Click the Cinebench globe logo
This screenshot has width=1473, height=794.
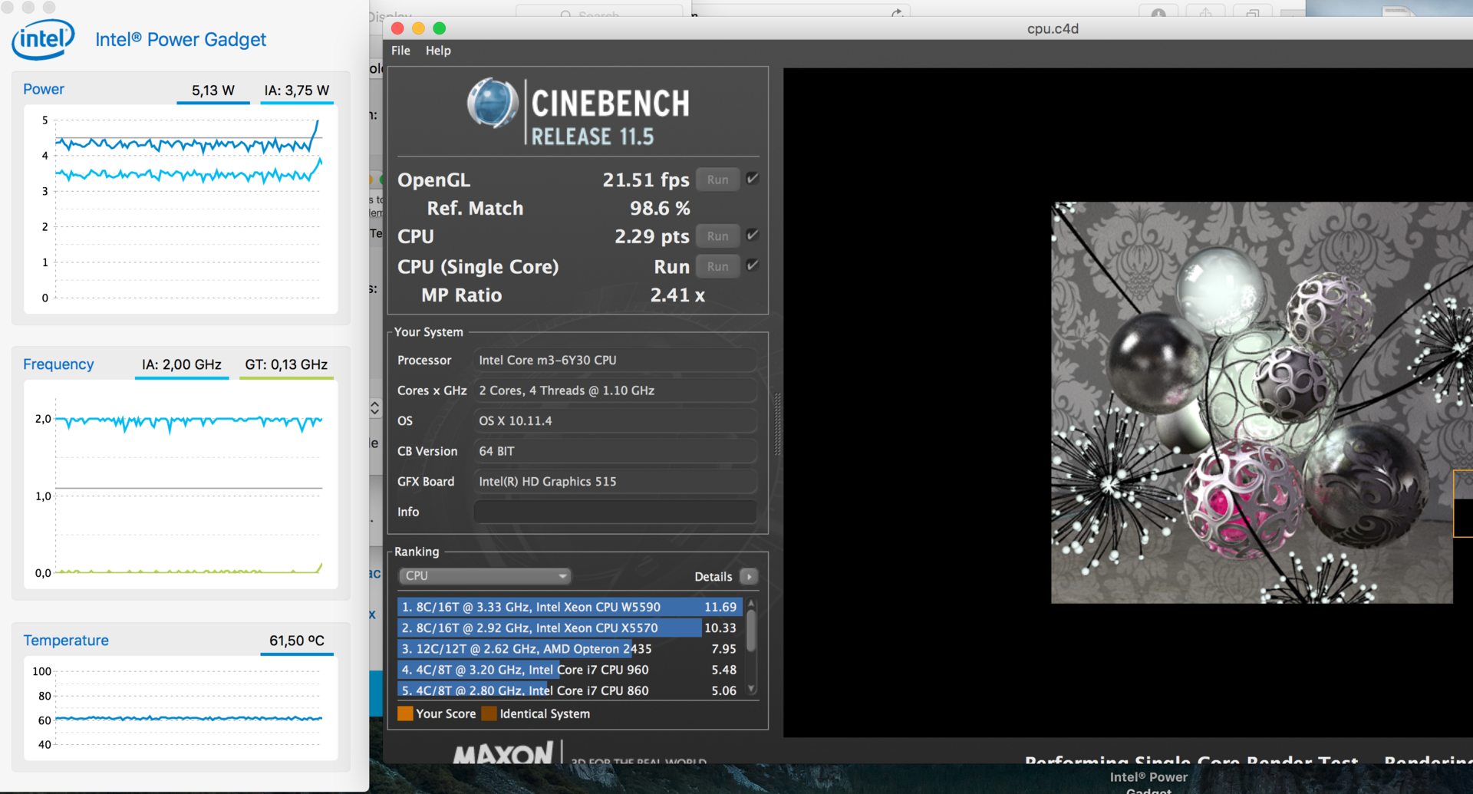click(493, 103)
